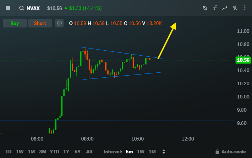This screenshot has width=252, height=158.
Task: Click the Buy button
Action: 15,23
